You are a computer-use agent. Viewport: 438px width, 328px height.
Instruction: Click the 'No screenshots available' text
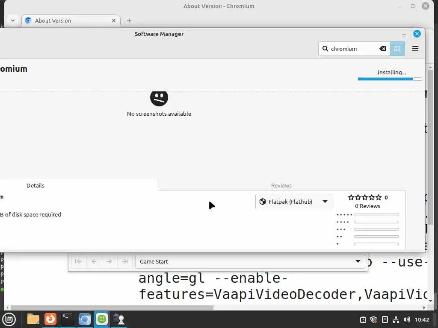(x=159, y=114)
